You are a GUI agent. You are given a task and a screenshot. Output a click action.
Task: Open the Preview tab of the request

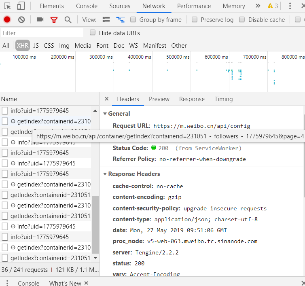pyautogui.click(x=159, y=99)
